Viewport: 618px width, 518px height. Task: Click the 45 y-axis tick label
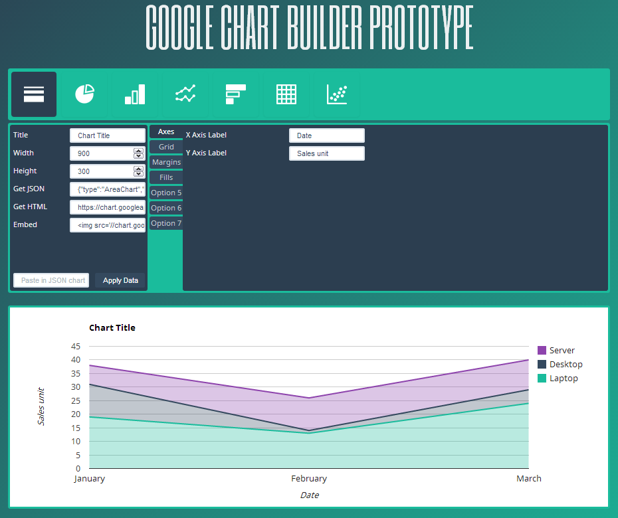(76, 346)
